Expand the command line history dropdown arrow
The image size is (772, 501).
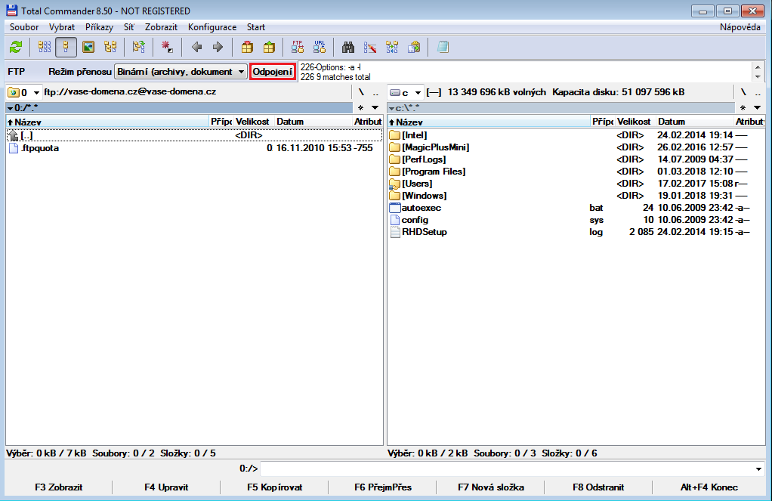[x=758, y=469]
